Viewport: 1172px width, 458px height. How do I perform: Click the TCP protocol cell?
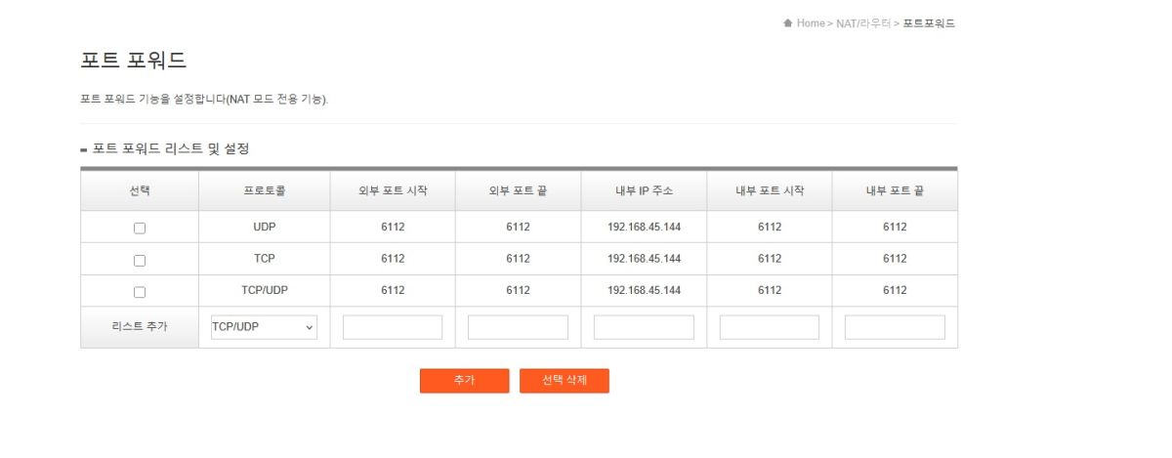[264, 259]
